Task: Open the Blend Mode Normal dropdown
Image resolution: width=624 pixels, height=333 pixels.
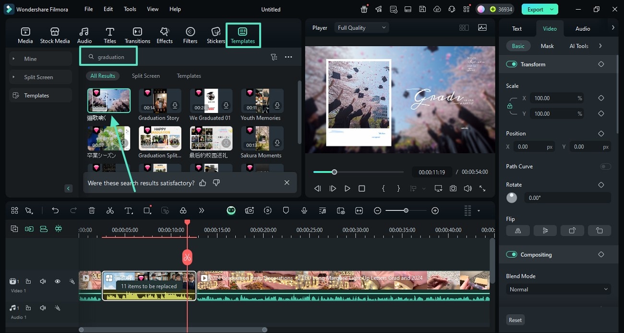Action: pos(559,289)
